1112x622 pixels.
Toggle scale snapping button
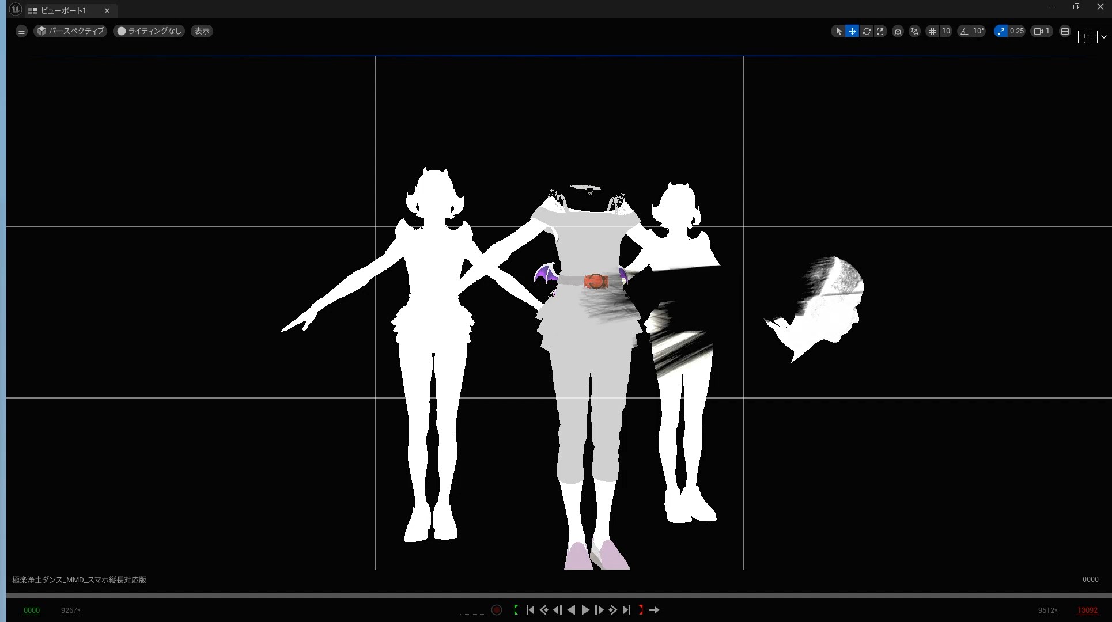click(x=1001, y=31)
